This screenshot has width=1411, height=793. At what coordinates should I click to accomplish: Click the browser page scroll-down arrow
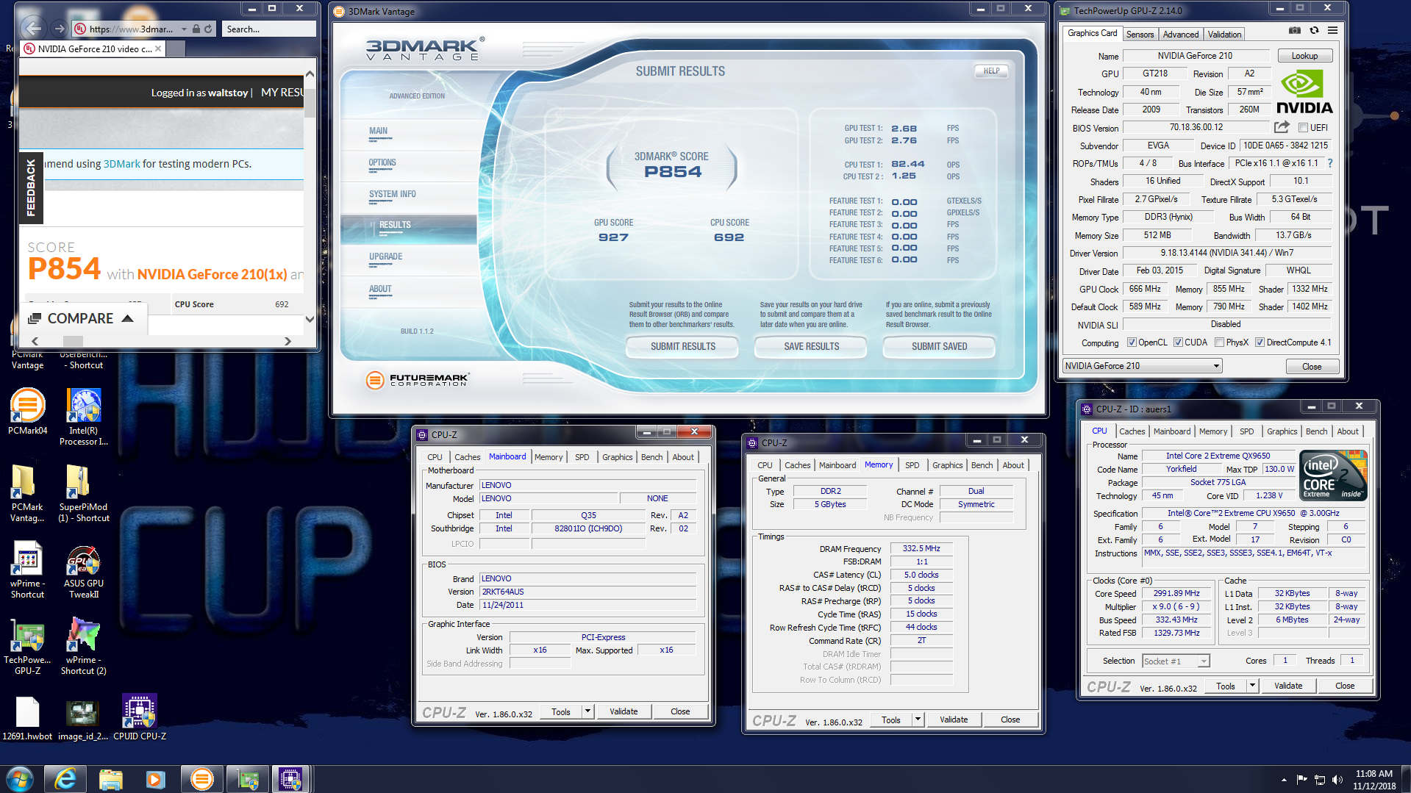tap(310, 319)
